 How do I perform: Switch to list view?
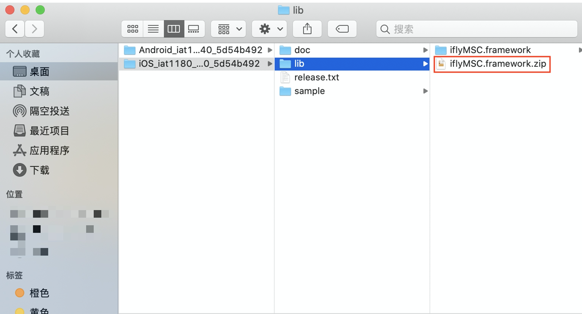(153, 29)
